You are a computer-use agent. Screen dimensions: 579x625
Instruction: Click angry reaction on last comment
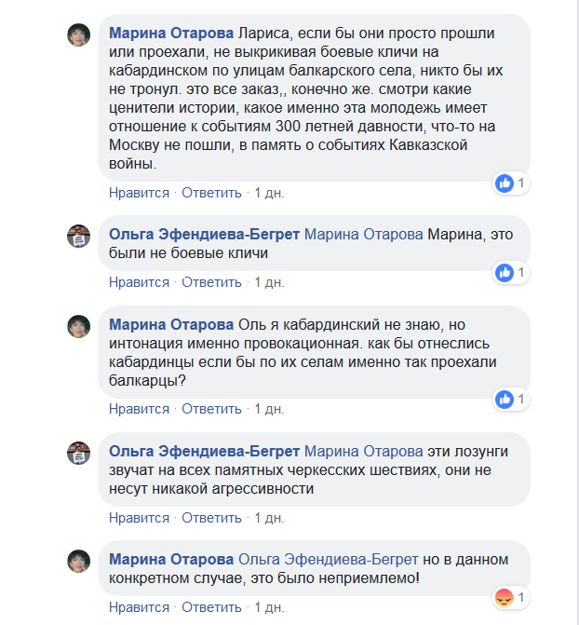point(505,596)
